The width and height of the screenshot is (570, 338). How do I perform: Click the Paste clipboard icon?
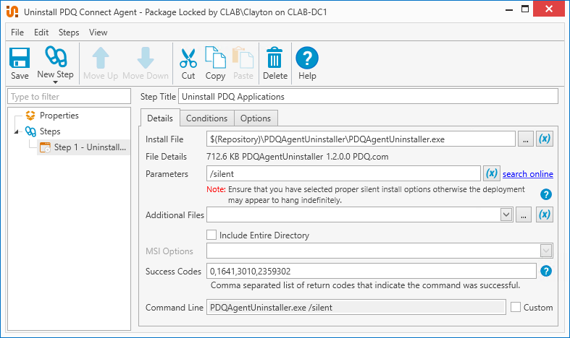tap(243, 57)
